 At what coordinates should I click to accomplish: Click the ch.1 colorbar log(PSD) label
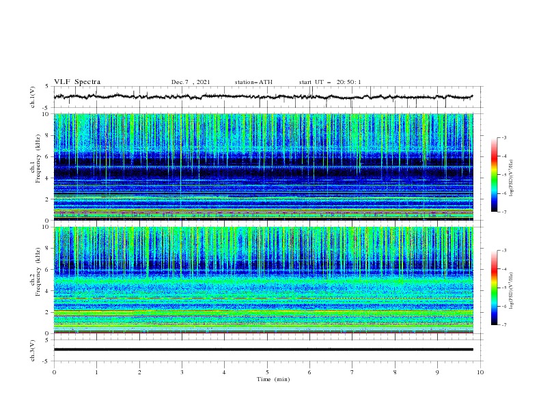[511, 178]
